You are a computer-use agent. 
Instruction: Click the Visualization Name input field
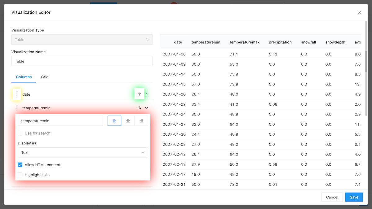82,61
